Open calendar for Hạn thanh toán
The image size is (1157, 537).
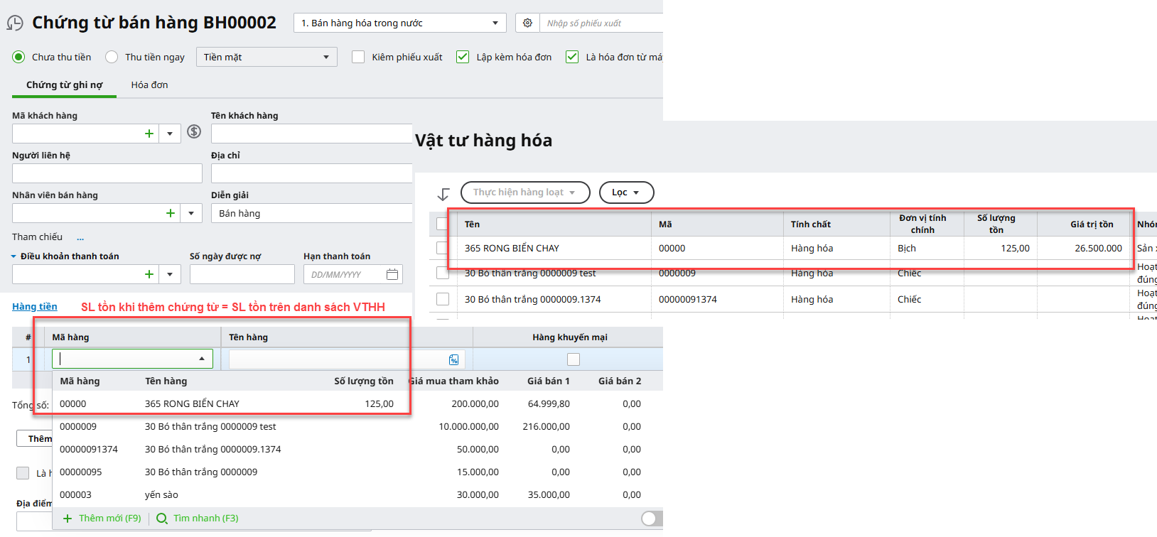click(392, 274)
